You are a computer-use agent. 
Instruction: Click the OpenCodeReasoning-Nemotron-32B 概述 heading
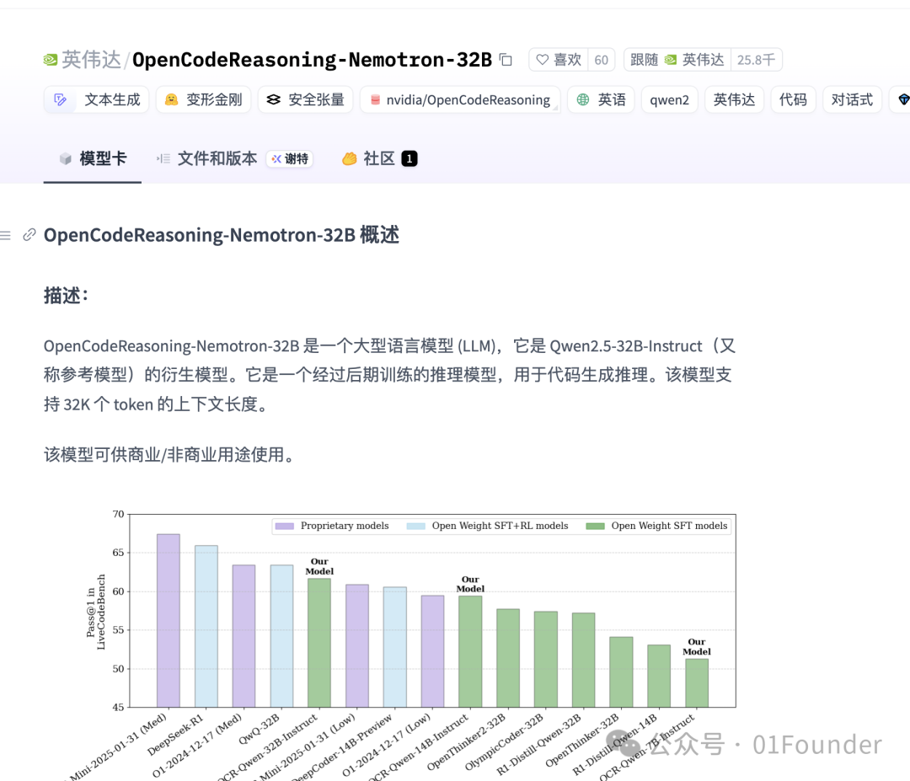[221, 235]
